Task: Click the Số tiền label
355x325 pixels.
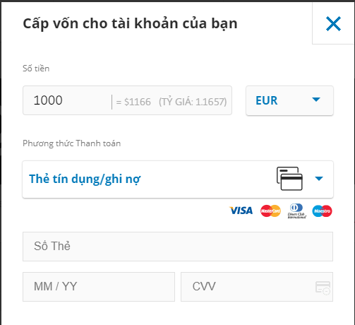Action: [36, 69]
